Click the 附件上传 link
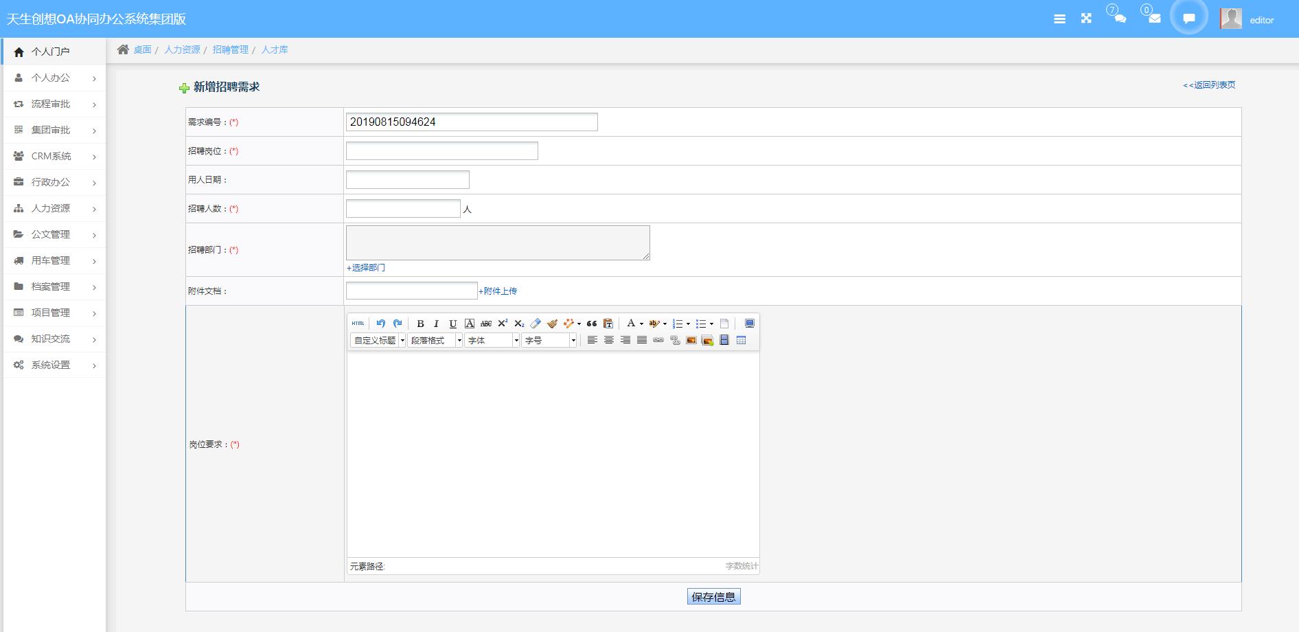The image size is (1299, 632). point(498,291)
